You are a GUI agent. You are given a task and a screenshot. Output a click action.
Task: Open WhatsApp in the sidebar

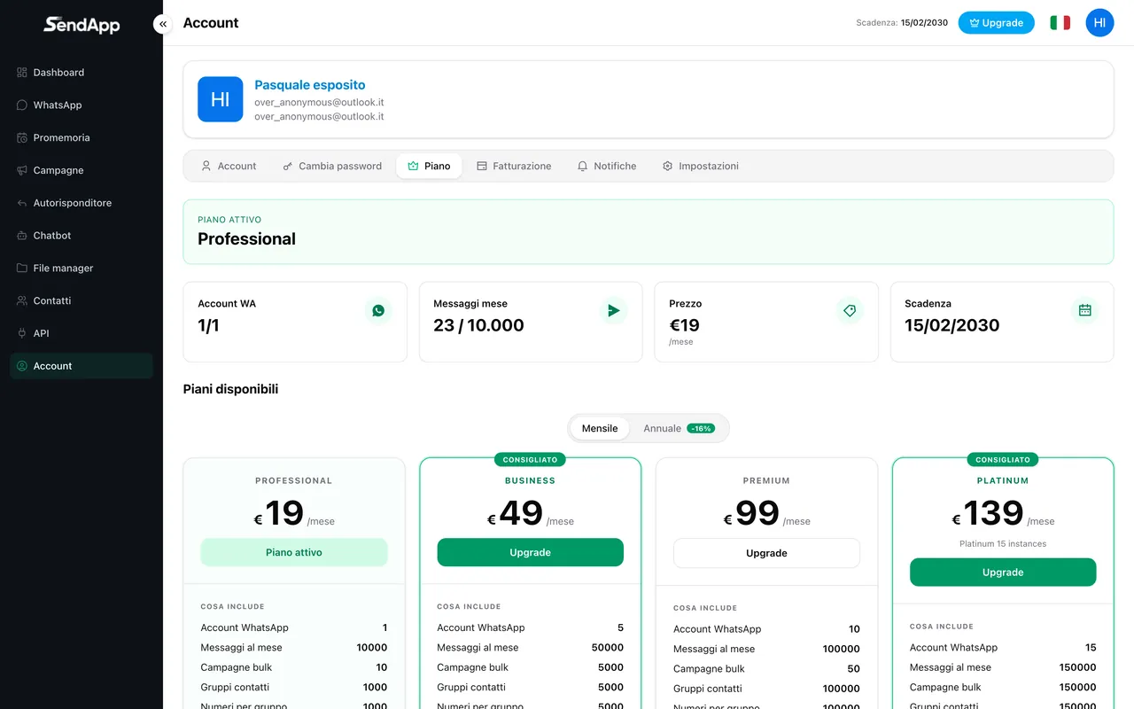pos(82,105)
